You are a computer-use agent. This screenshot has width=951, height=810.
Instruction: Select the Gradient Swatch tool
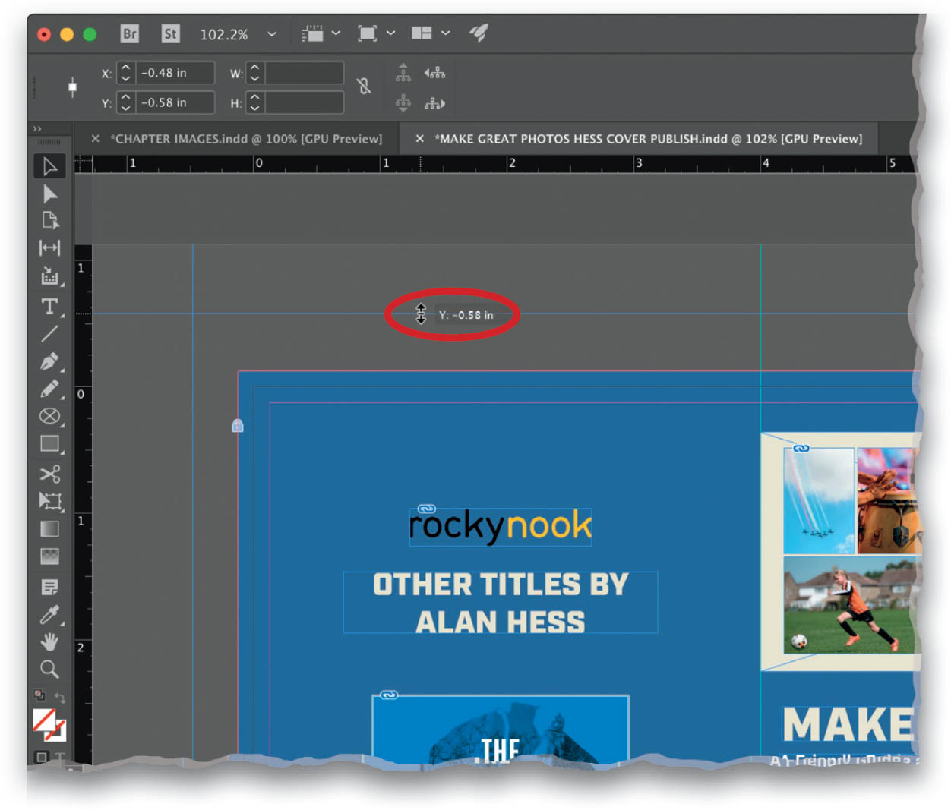(49, 529)
